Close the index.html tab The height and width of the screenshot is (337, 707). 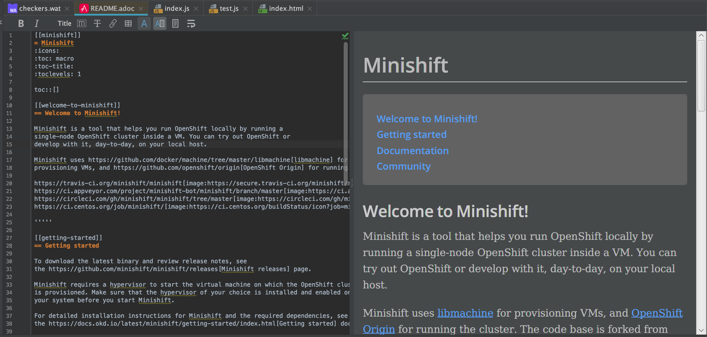[310, 9]
